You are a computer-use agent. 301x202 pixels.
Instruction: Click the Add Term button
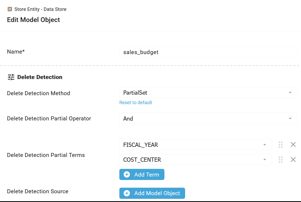(x=142, y=175)
